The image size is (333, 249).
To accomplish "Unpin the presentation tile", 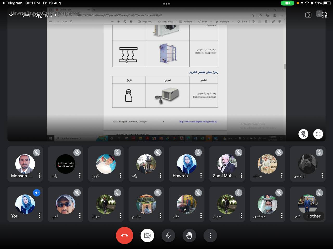I will point(303,134).
